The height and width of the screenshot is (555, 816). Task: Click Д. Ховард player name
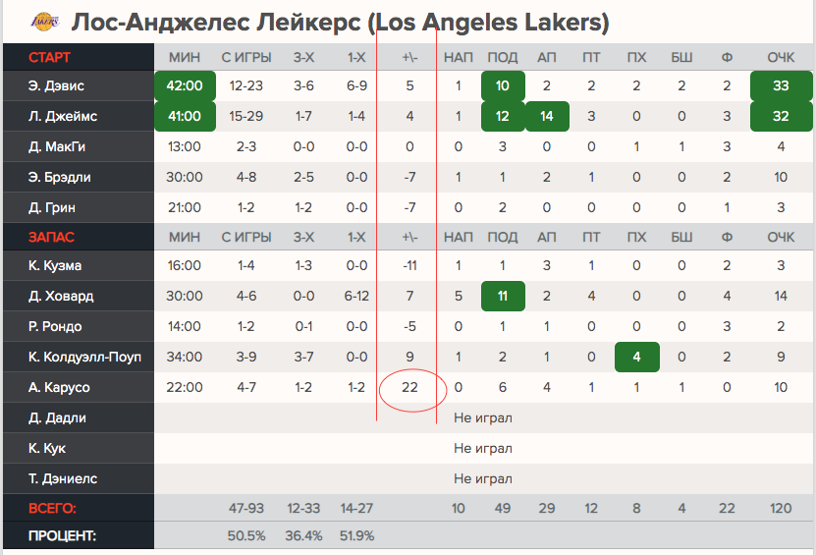[61, 297]
